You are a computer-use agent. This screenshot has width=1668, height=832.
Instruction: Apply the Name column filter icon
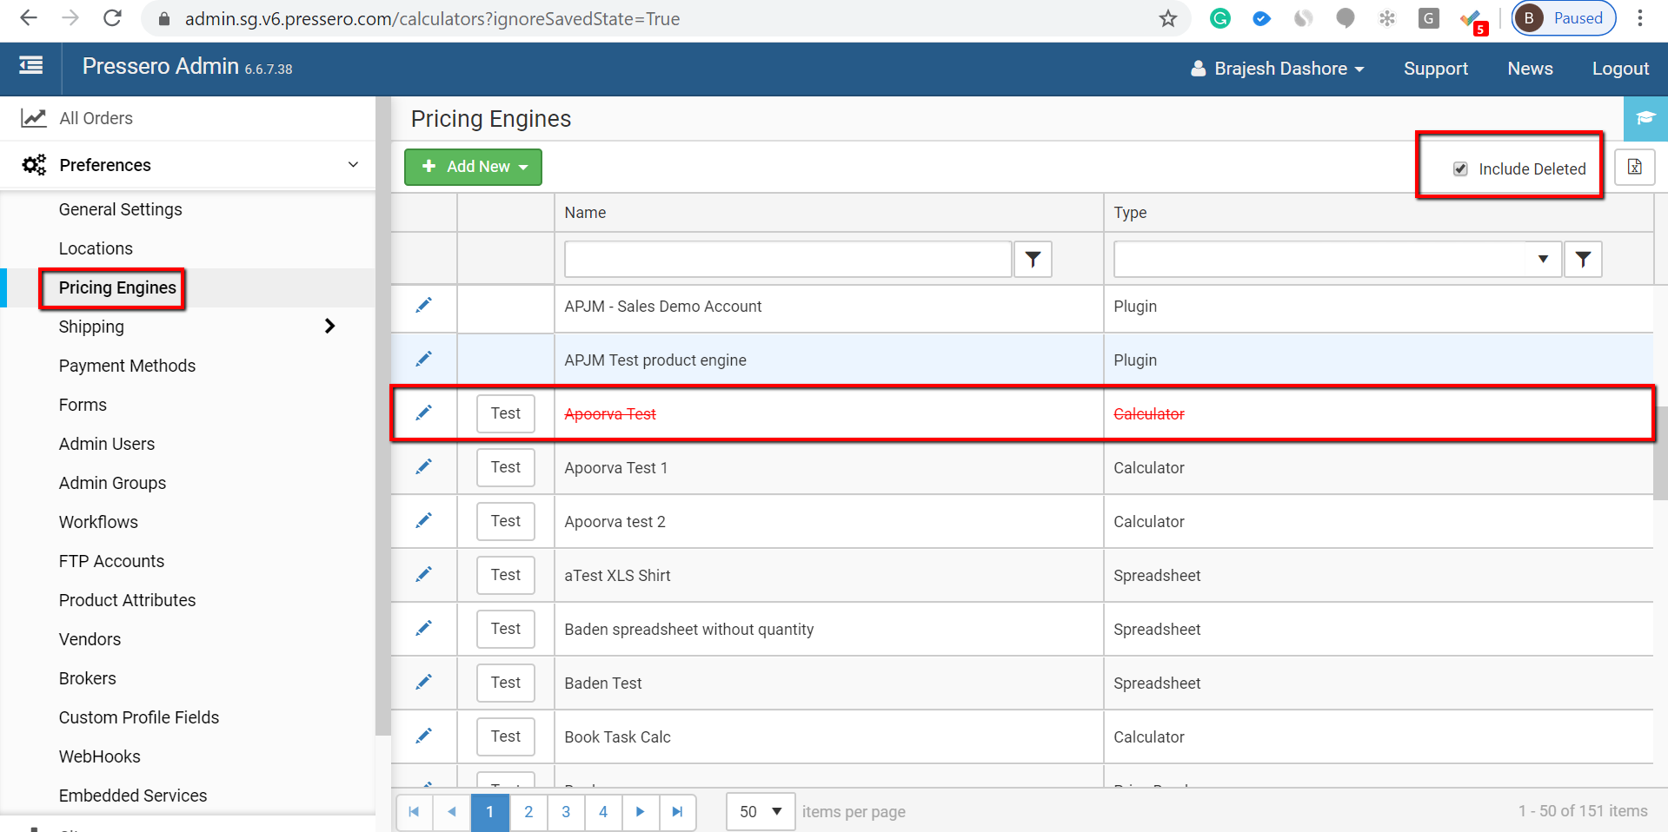[x=1033, y=259]
